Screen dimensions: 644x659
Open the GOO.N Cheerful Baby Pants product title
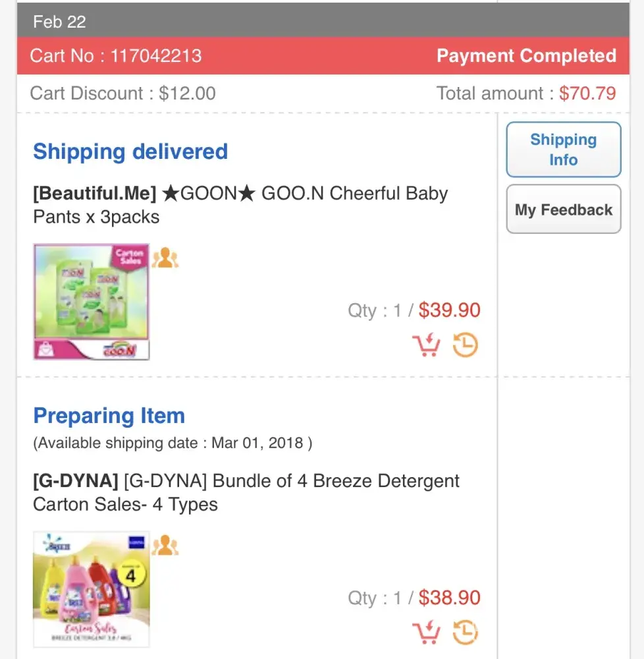point(240,205)
